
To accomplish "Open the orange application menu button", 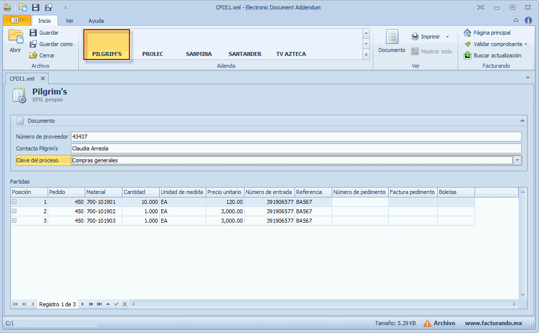I will [x=17, y=20].
